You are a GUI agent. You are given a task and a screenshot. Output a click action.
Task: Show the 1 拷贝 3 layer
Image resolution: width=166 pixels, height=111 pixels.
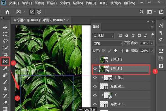(95, 60)
